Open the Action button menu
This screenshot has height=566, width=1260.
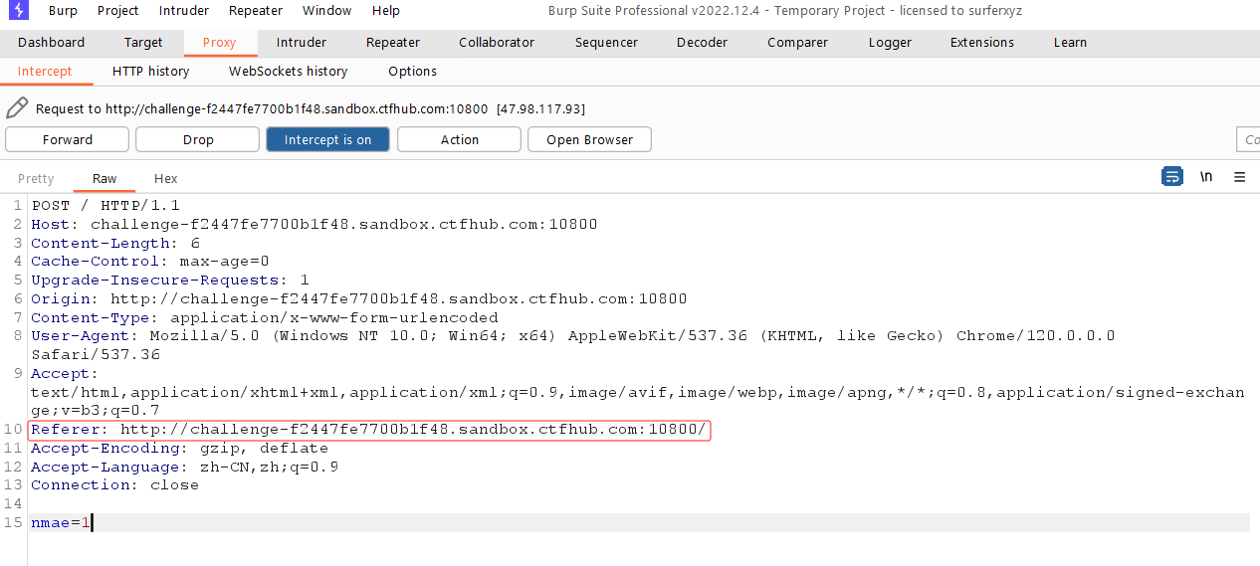point(459,139)
